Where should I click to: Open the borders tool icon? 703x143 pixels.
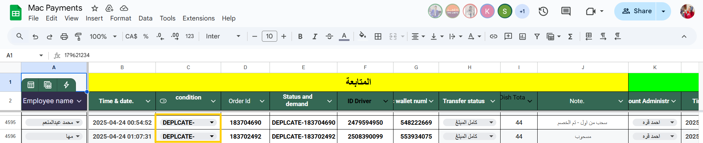point(378,36)
